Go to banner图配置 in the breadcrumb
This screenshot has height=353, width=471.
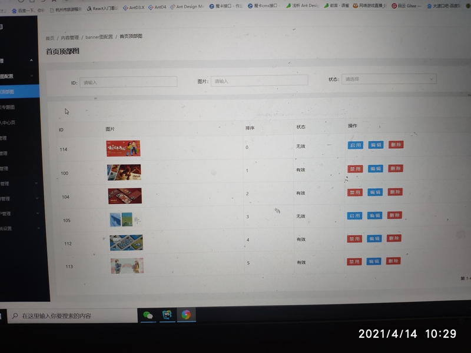coord(99,37)
